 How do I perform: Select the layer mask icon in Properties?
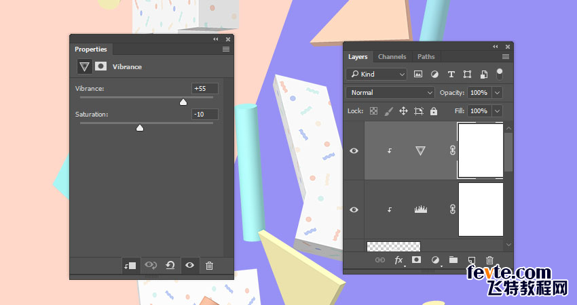tap(101, 66)
